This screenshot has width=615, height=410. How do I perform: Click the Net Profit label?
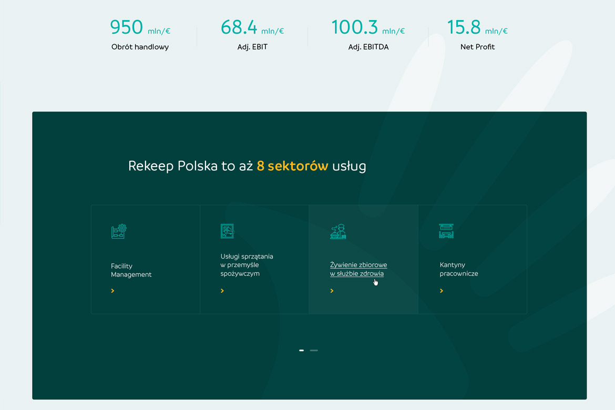(477, 47)
